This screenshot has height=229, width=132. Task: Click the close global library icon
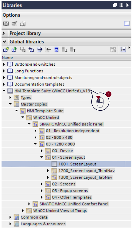click(31, 50)
